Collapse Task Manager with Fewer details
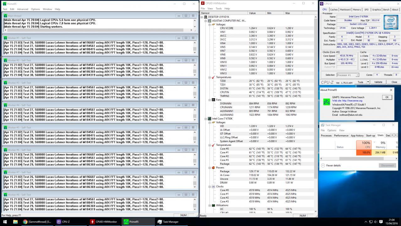Viewport: 401px width, 226px height. pyautogui.click(x=331, y=165)
